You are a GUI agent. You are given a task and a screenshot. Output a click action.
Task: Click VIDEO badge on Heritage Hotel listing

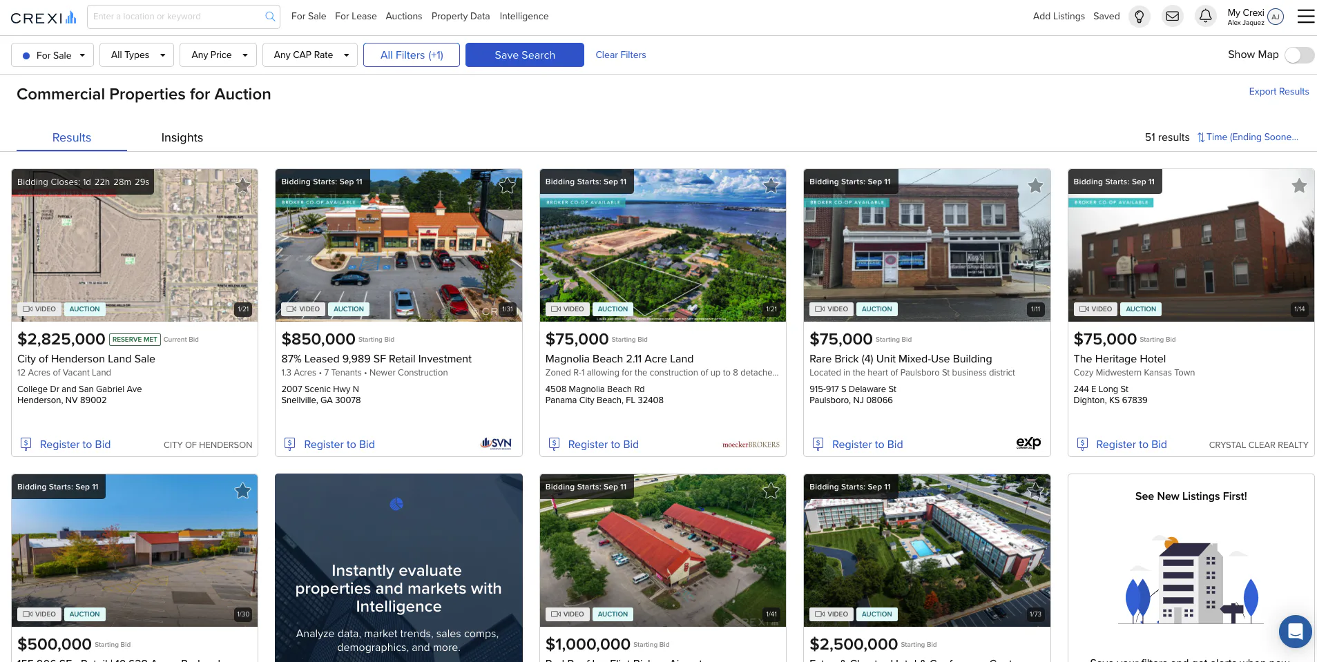click(1095, 309)
